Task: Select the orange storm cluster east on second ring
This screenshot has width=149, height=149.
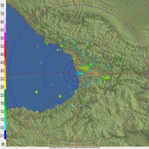Action: (107, 78)
